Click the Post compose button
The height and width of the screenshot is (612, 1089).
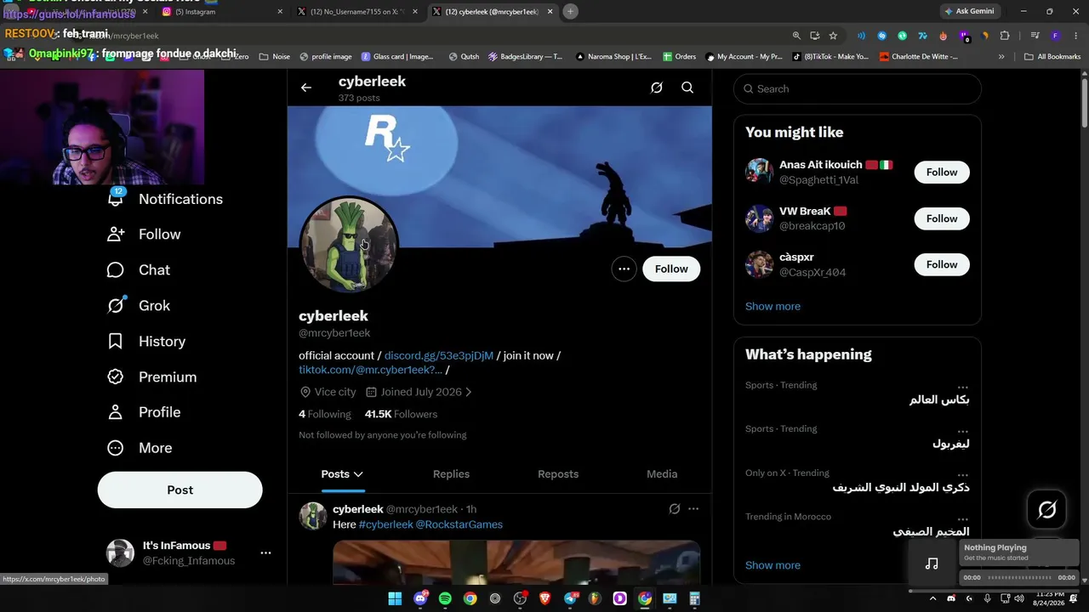[180, 490]
